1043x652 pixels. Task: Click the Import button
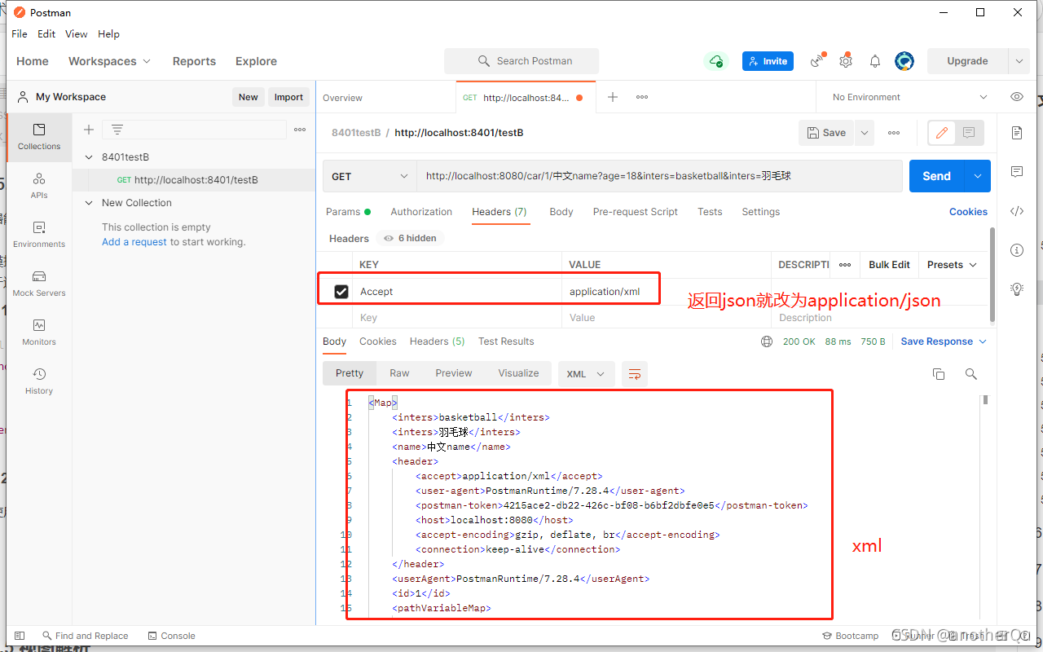288,97
